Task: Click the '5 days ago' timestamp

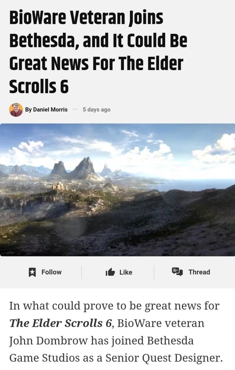Action: tap(97, 110)
